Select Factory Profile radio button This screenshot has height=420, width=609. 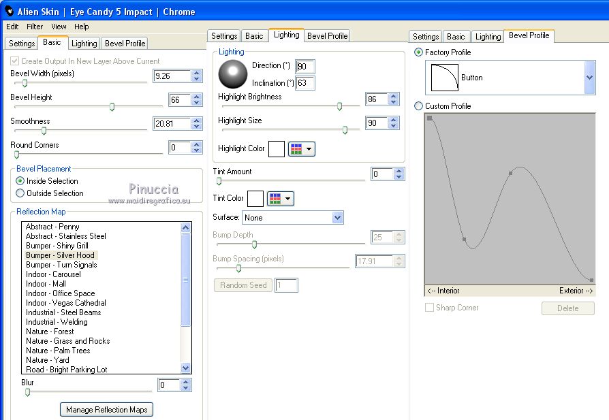pyautogui.click(x=418, y=52)
